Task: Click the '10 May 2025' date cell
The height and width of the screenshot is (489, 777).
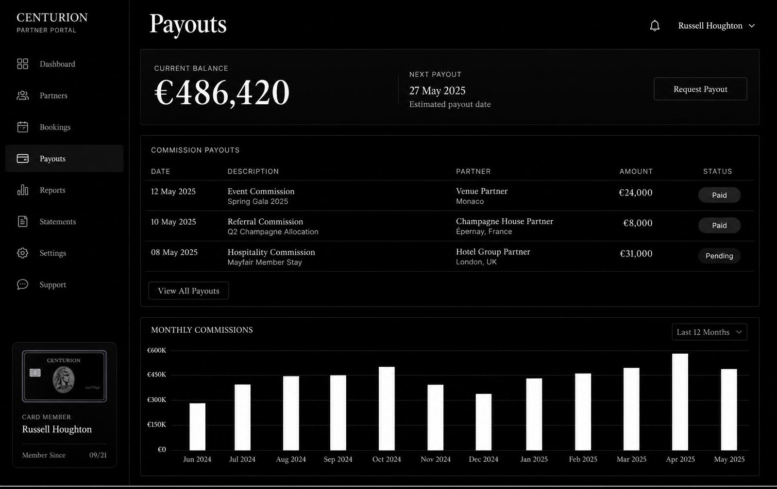Action: click(x=173, y=222)
